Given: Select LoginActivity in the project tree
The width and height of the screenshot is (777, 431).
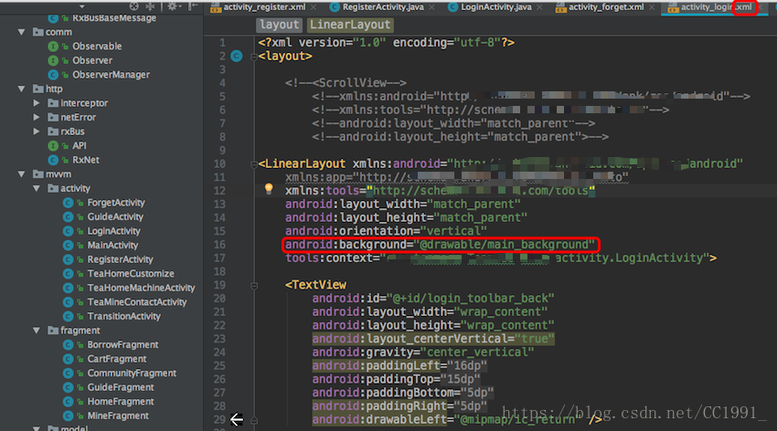Looking at the screenshot, I should [113, 231].
